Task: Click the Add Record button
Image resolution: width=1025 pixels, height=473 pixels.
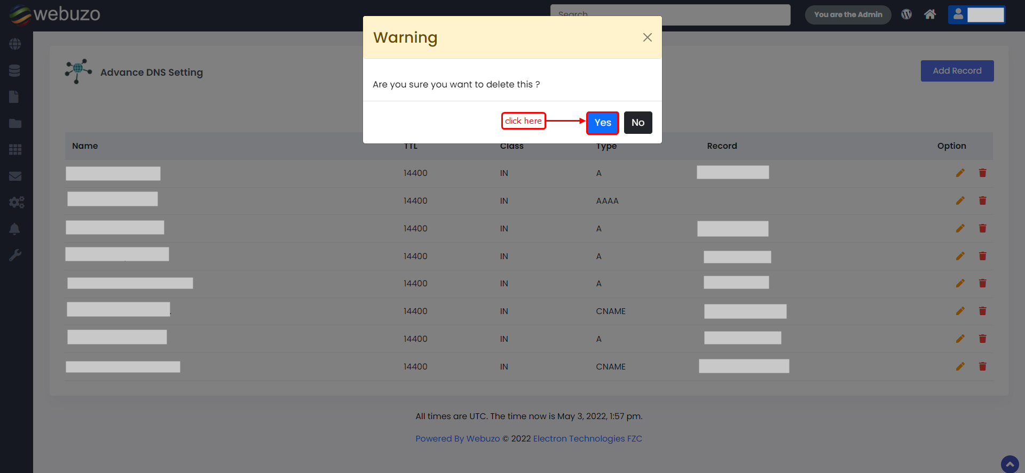Action: (957, 71)
